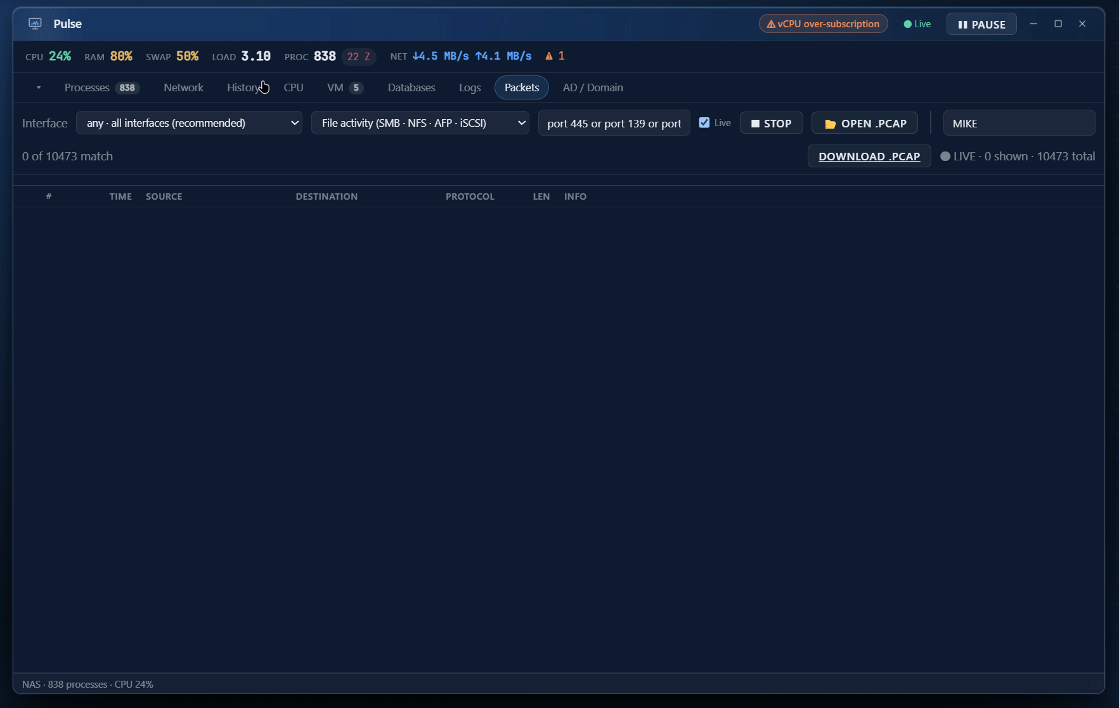1119x708 pixels.
Task: Open the vCPU over-subscription warning badge
Action: pos(823,24)
